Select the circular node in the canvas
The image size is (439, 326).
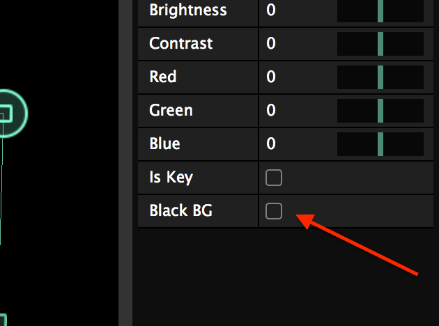click(x=7, y=113)
